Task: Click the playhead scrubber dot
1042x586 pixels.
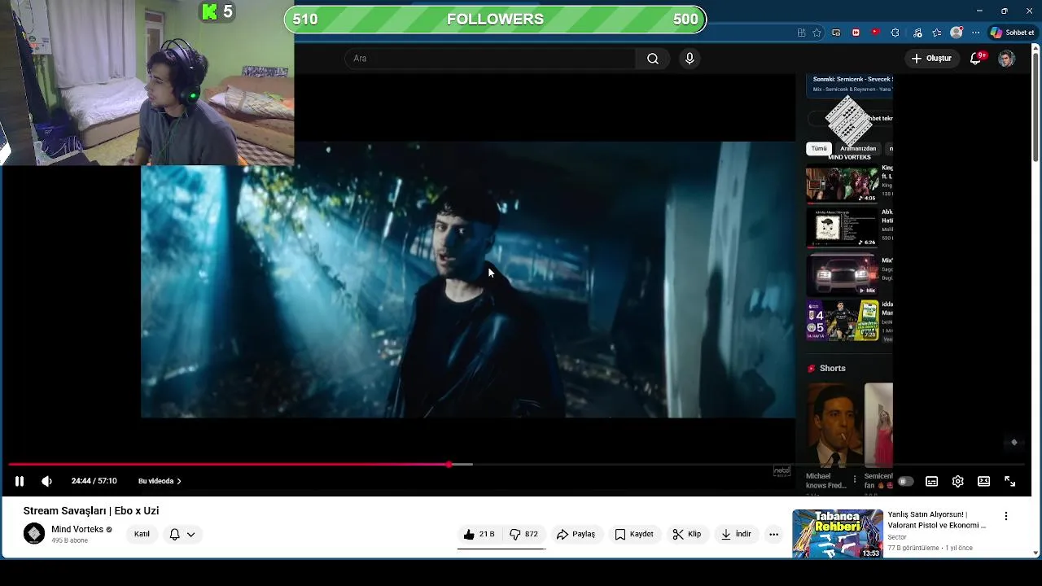Action: point(449,465)
